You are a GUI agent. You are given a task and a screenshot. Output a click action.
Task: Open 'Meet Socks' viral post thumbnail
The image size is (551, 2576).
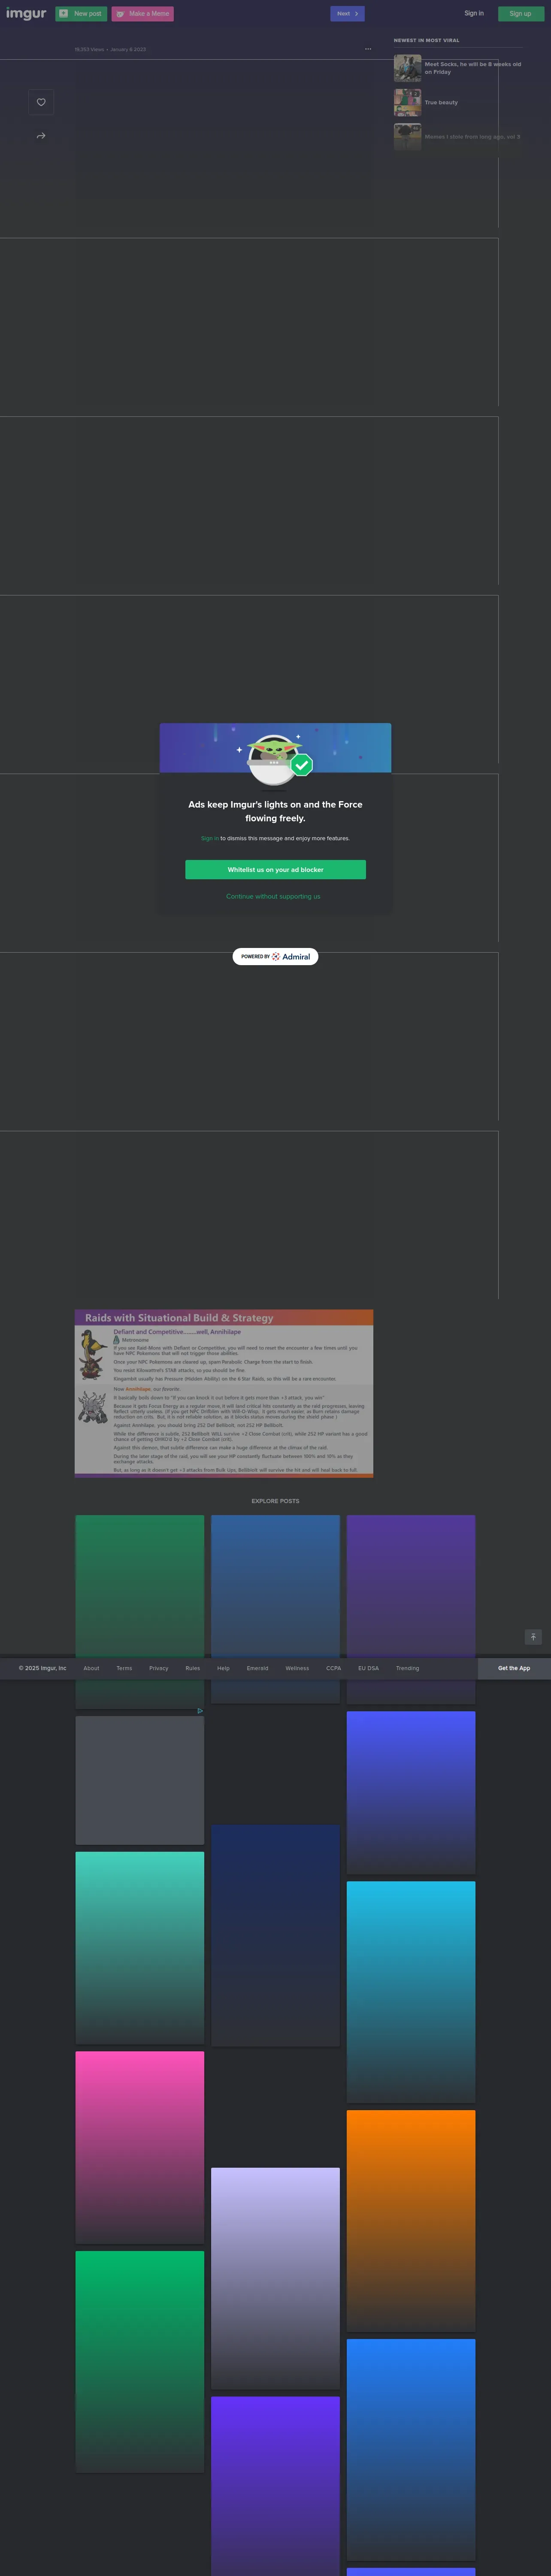(x=407, y=68)
